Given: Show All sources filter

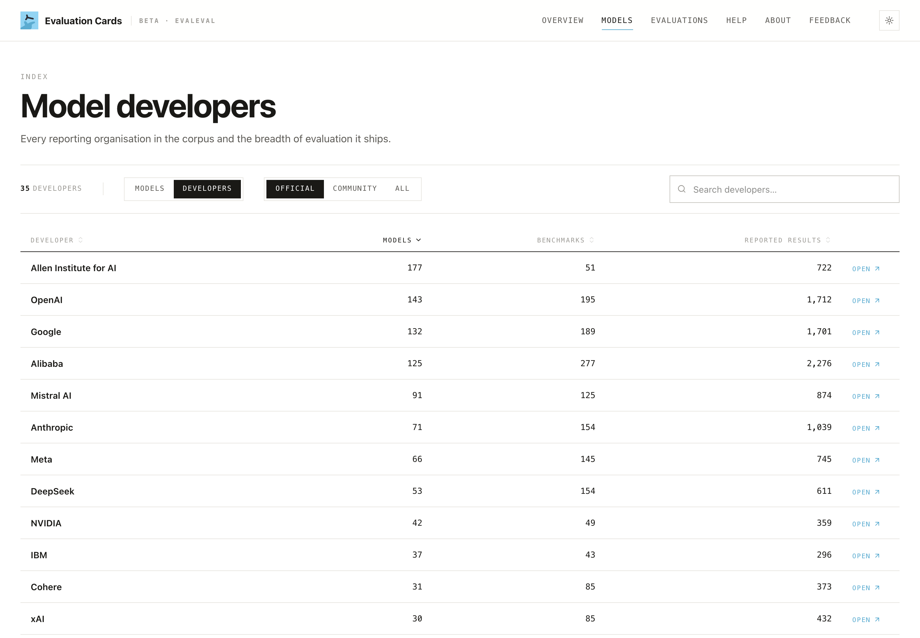Looking at the screenshot, I should coord(402,189).
